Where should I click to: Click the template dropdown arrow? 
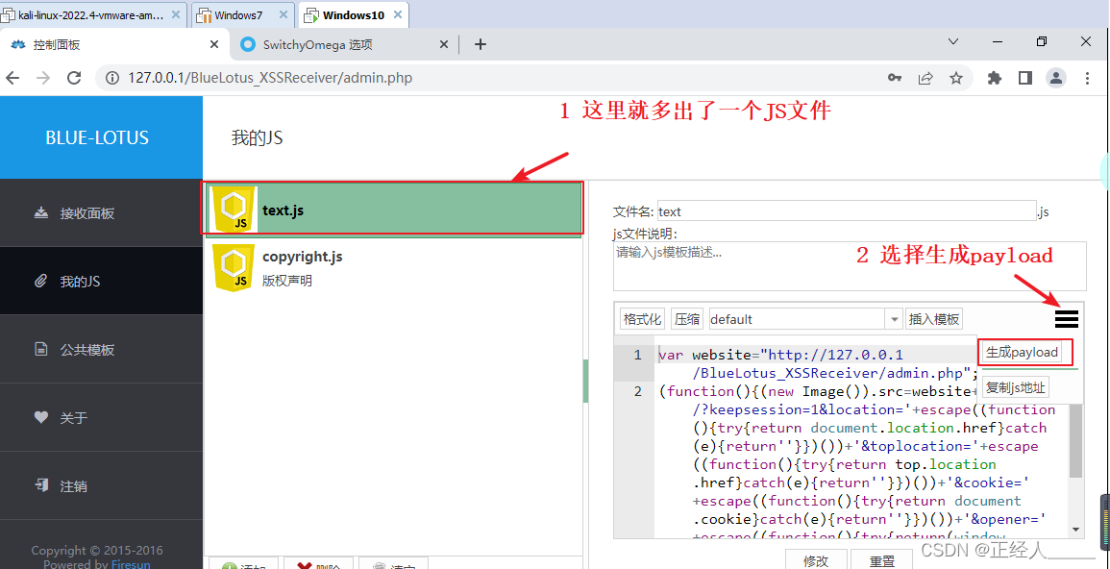point(895,319)
